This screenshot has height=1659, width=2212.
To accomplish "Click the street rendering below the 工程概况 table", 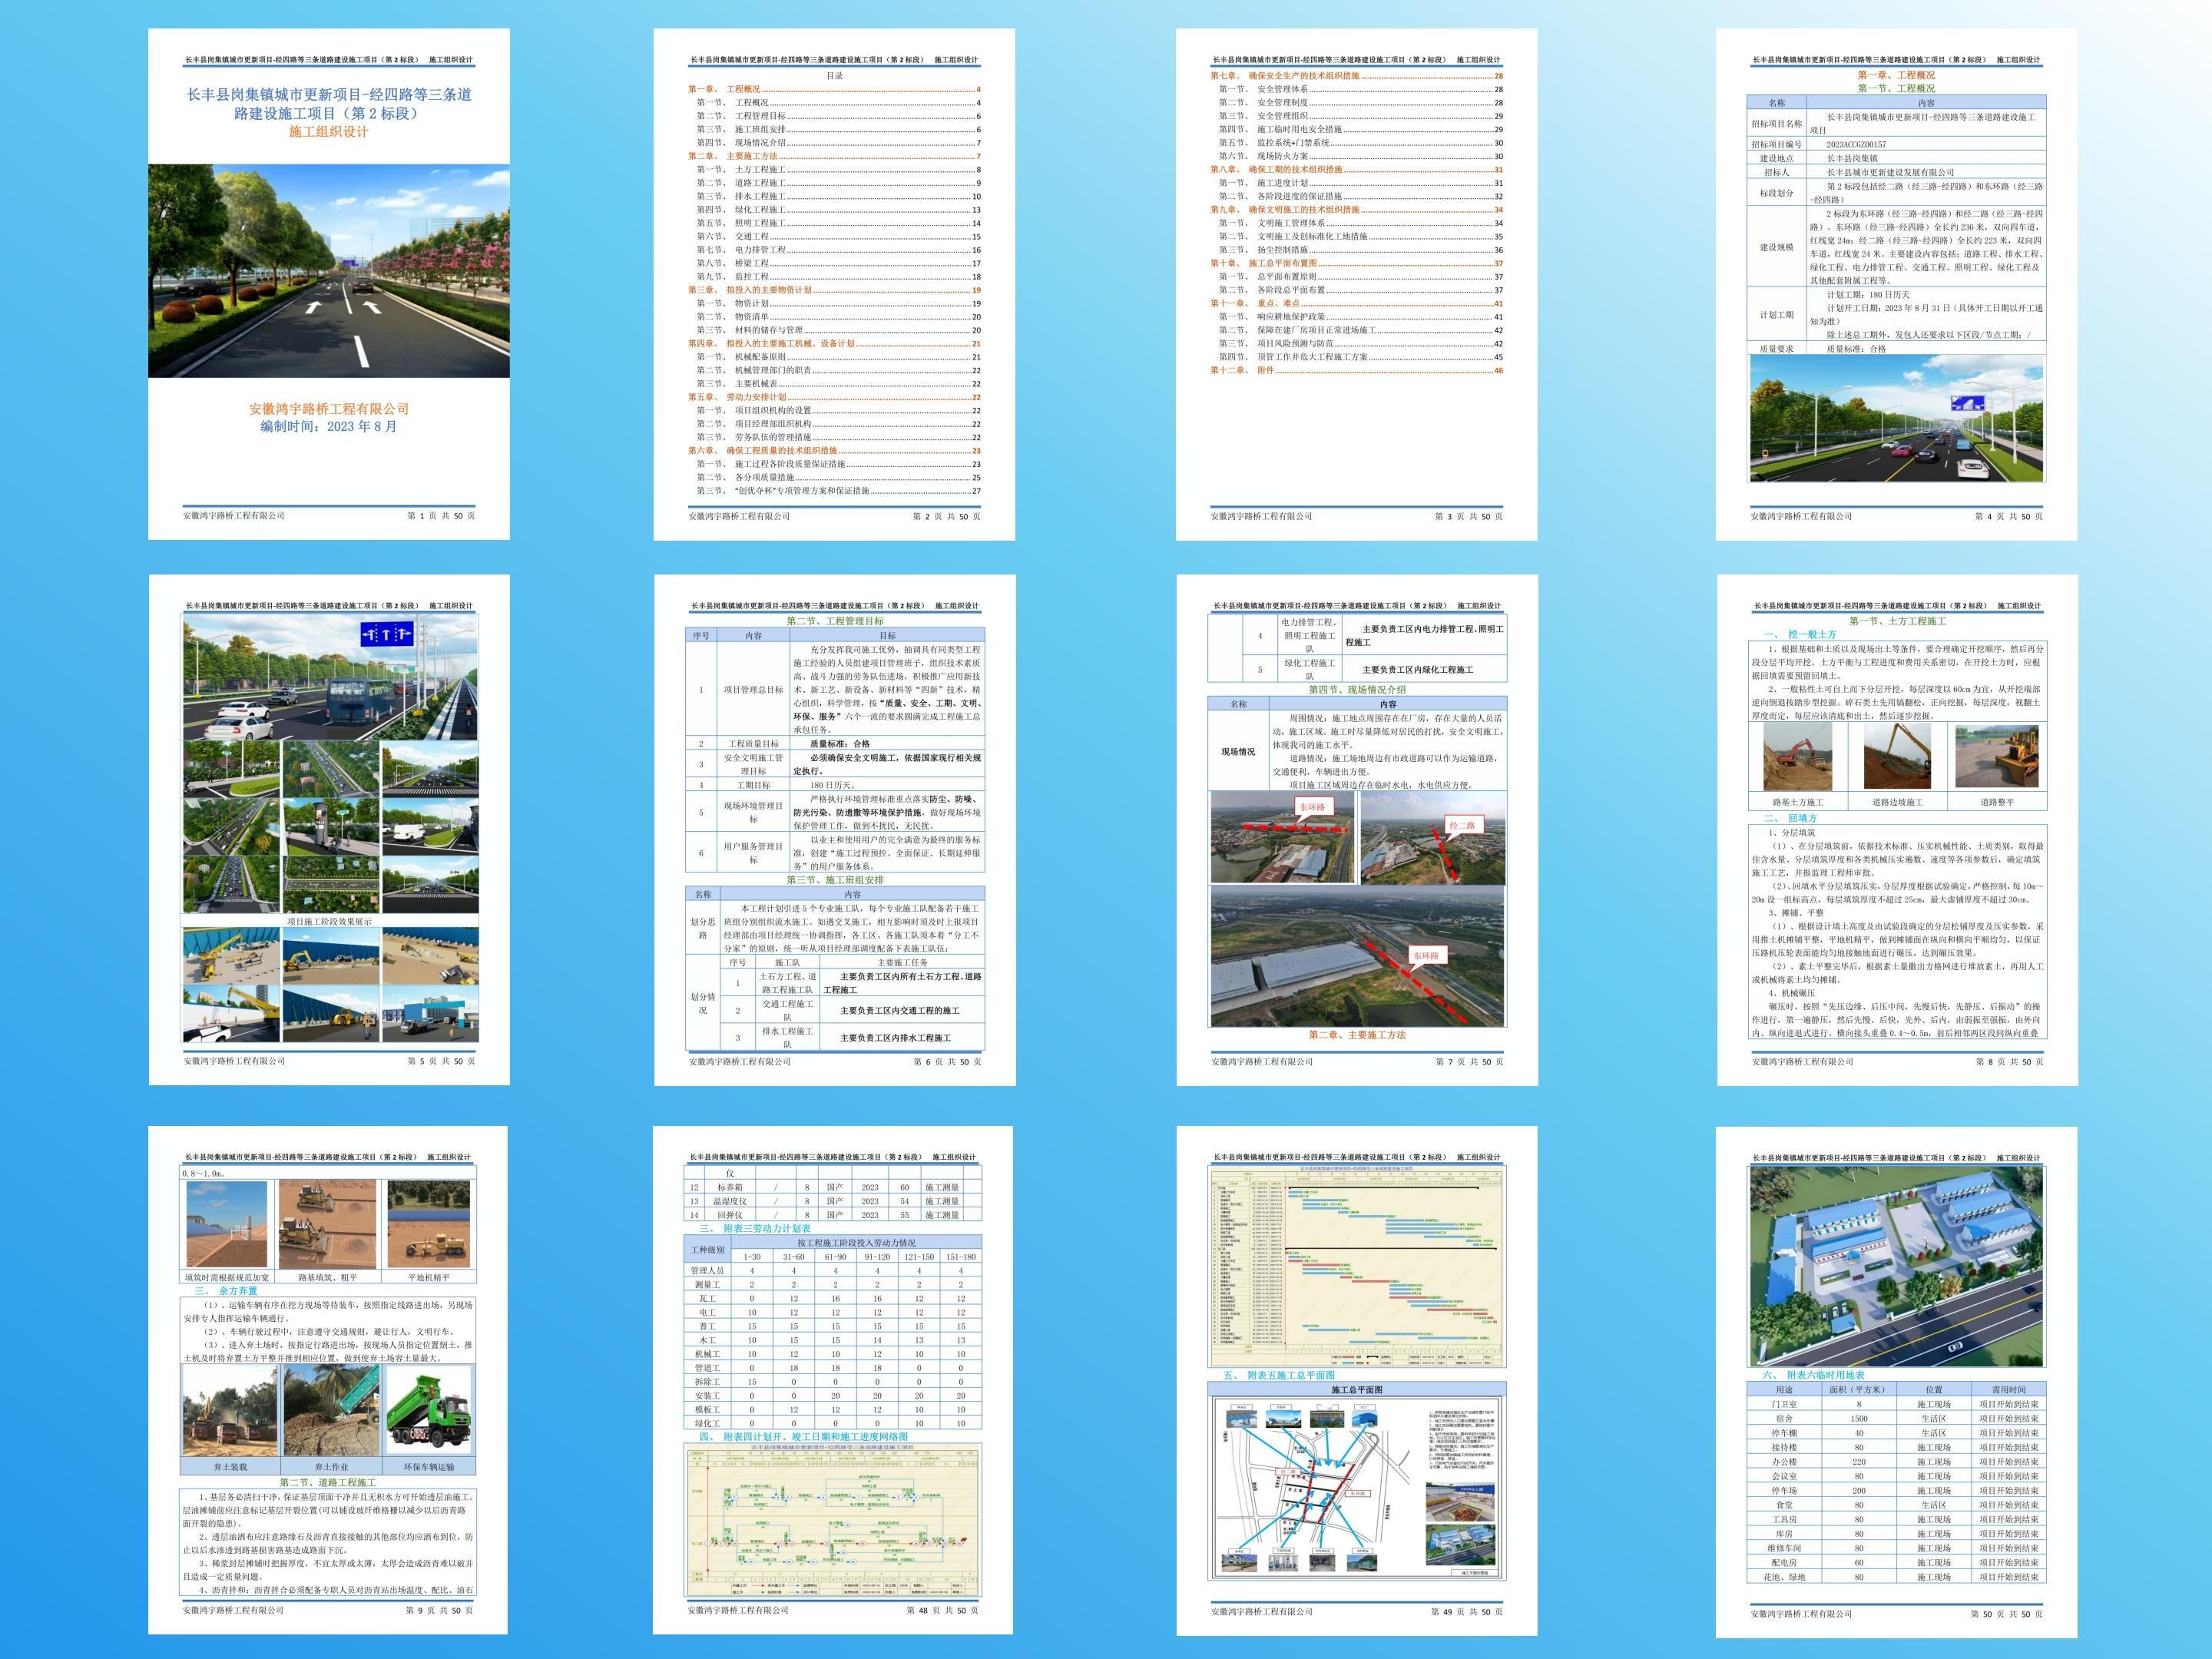I will (1896, 419).
